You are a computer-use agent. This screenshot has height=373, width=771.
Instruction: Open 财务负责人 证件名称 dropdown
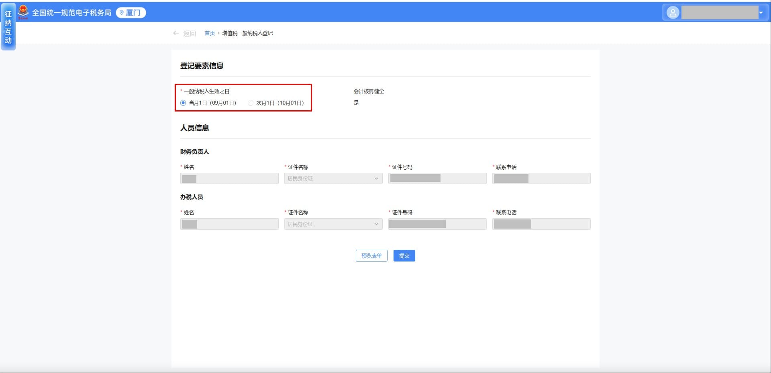pos(333,178)
